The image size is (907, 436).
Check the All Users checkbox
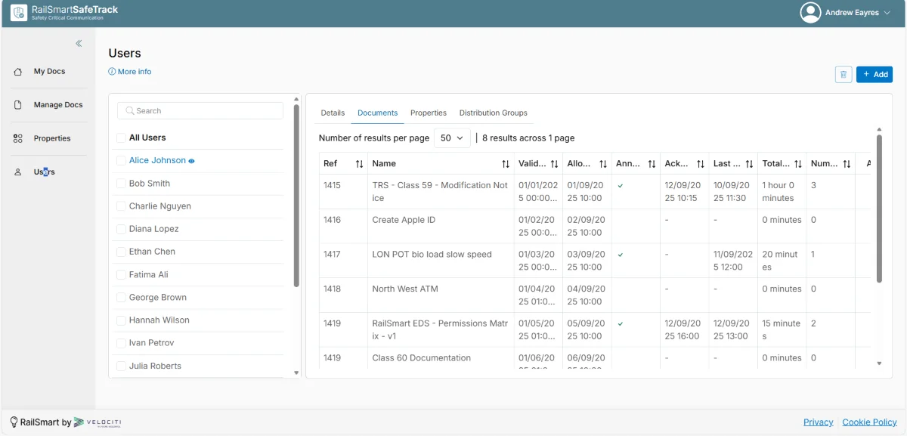click(x=121, y=138)
